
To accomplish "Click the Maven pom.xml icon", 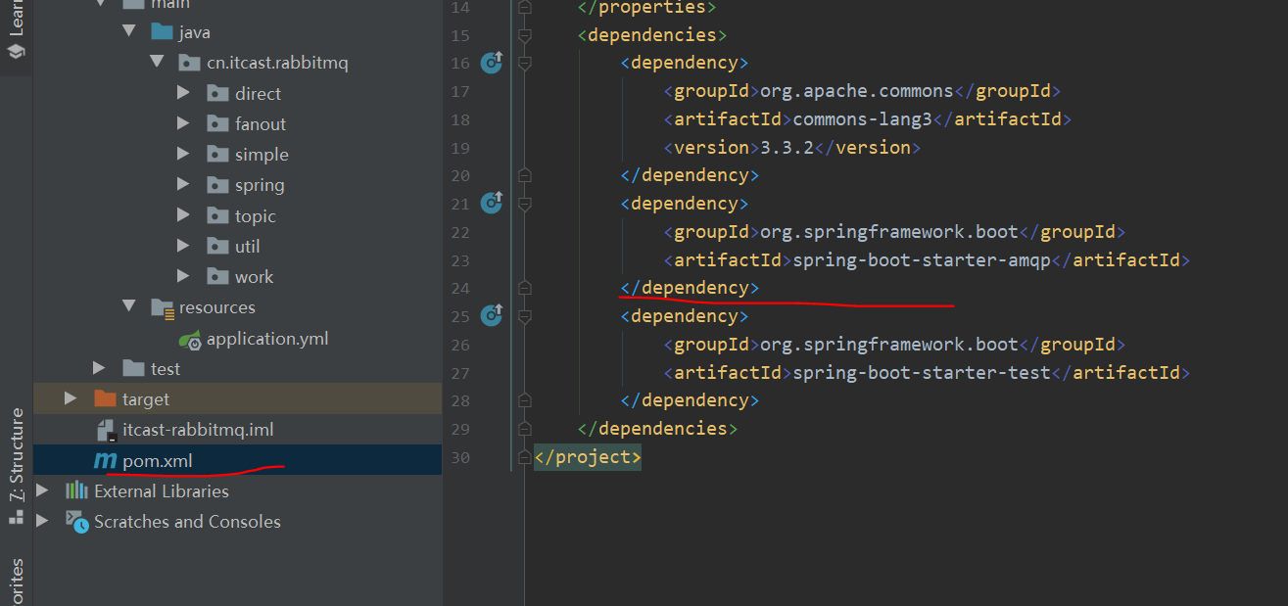I will click(105, 460).
